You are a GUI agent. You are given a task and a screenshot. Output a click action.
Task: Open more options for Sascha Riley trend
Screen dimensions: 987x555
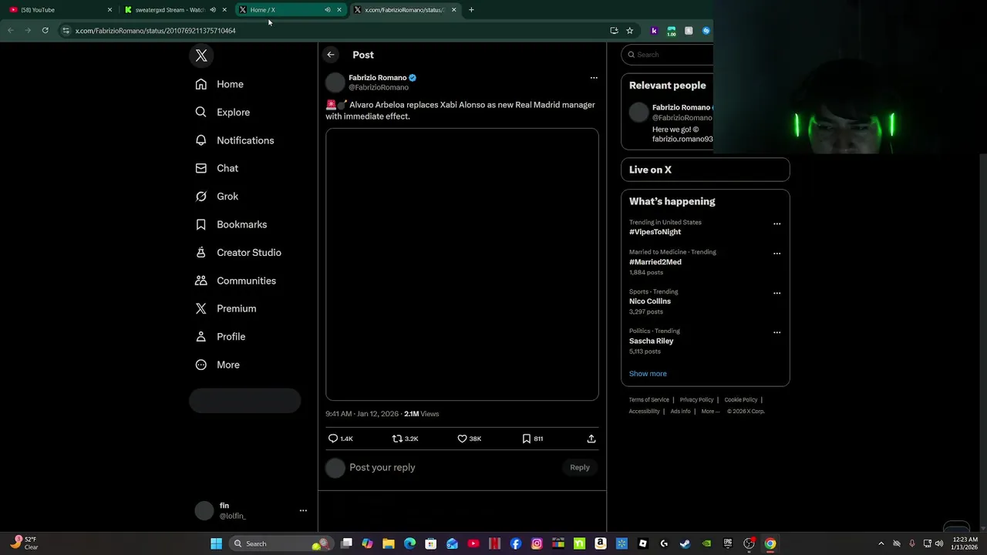tap(776, 333)
